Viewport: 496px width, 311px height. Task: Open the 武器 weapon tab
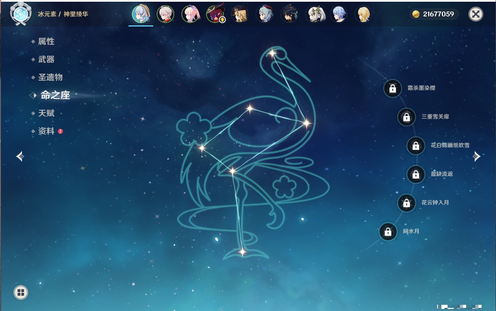click(46, 59)
